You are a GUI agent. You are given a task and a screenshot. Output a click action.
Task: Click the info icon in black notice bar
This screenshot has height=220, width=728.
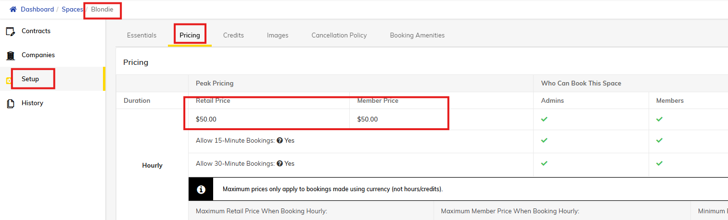pos(201,189)
